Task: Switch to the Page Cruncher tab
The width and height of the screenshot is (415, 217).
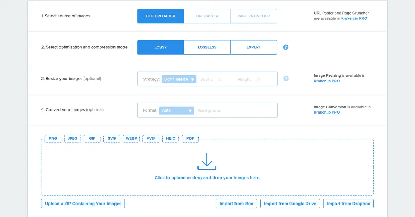Action: coord(254,16)
